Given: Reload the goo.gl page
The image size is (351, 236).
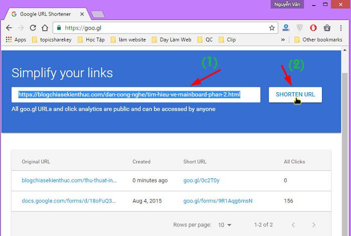Looking at the screenshot, I should pyautogui.click(x=33, y=28).
